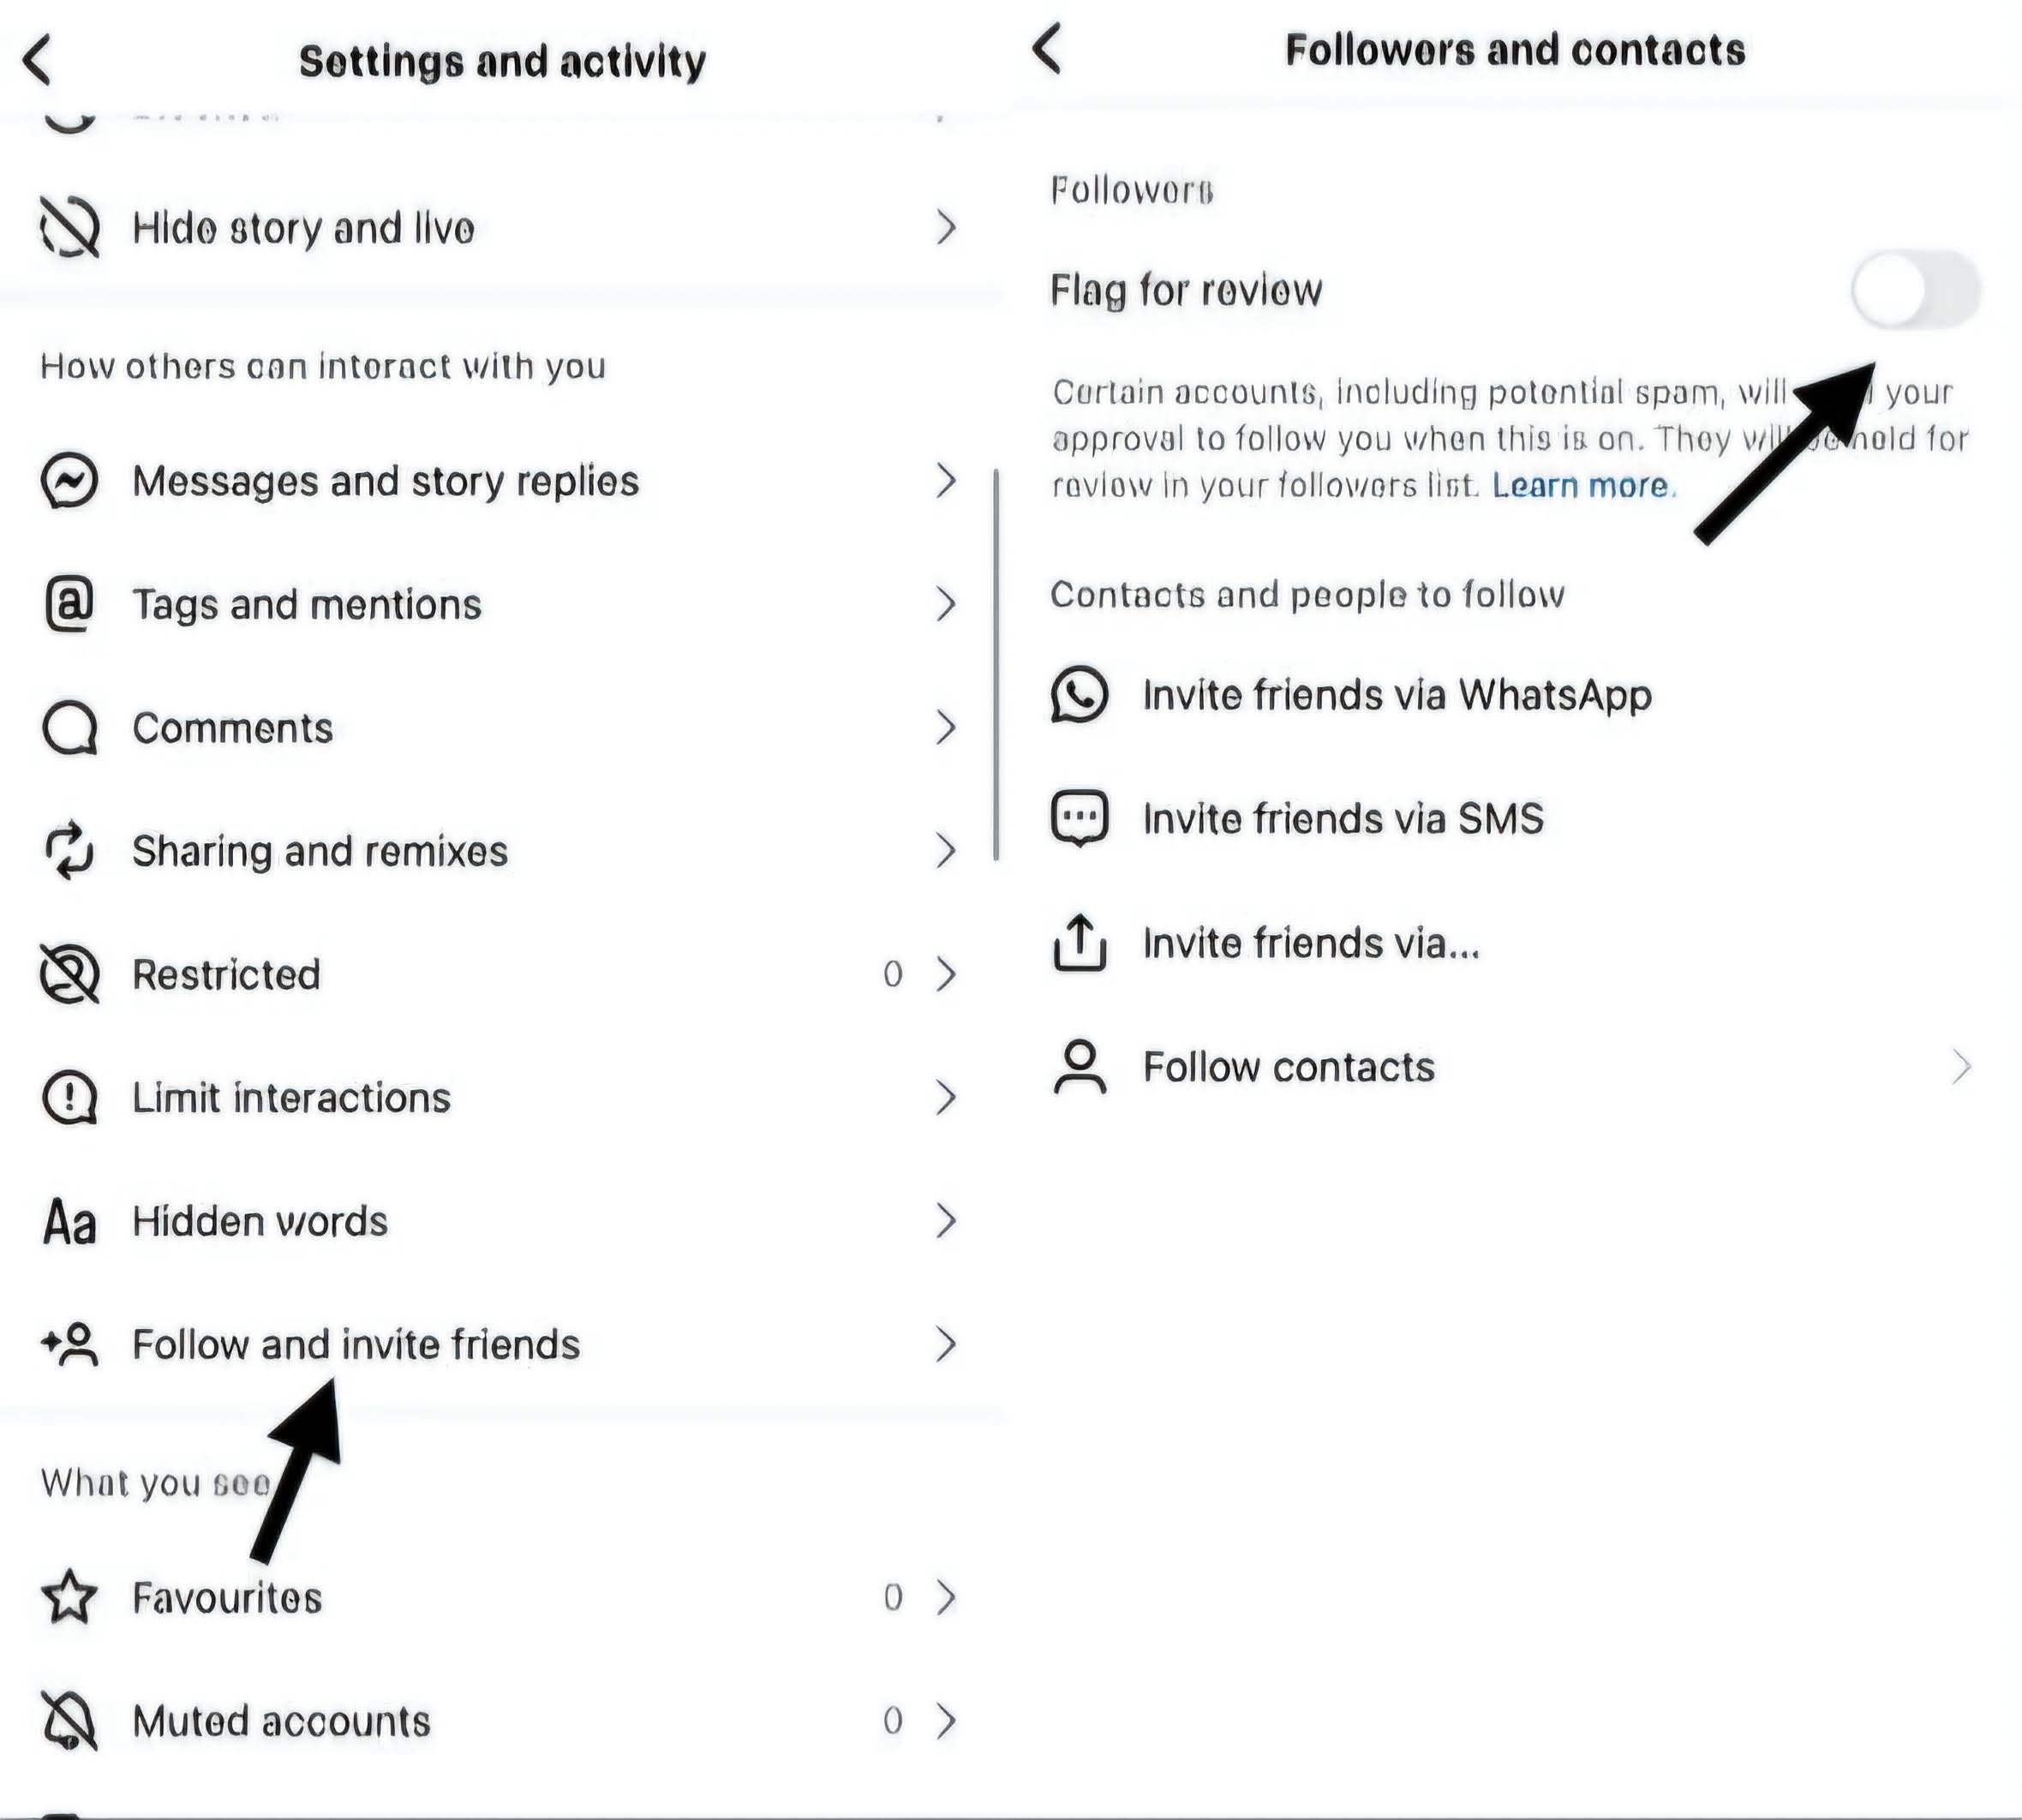The height and width of the screenshot is (1820, 2022).
Task: Tap the Messenger icon for messages
Action: click(69, 481)
